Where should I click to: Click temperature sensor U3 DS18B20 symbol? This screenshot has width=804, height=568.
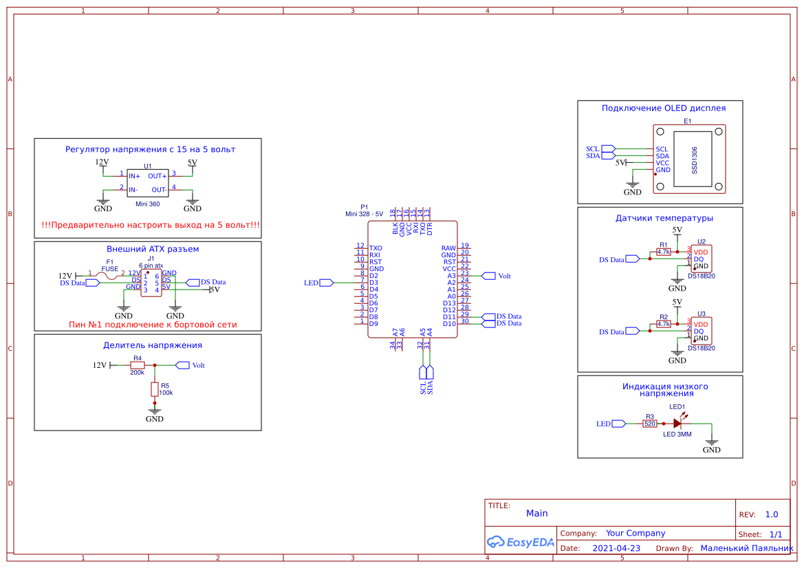click(702, 330)
